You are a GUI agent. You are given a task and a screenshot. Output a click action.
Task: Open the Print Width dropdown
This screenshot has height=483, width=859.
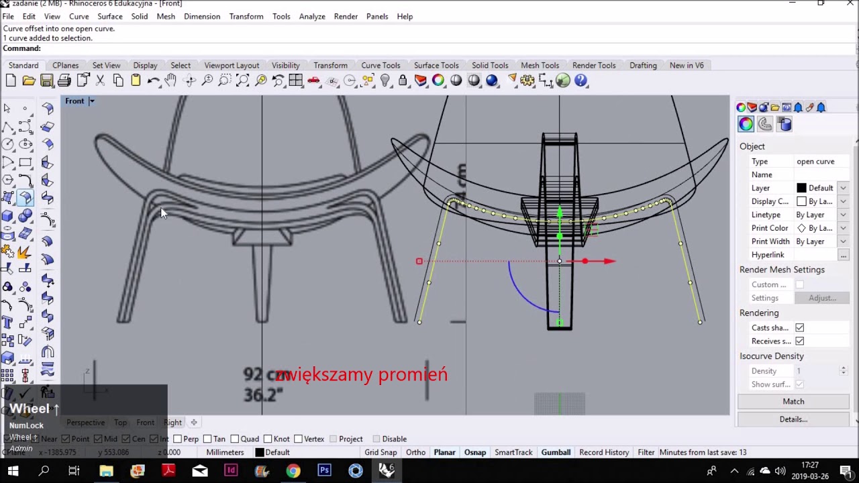click(x=843, y=241)
